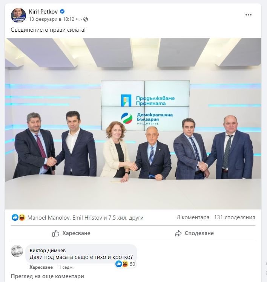Click the blue verified badge beside Kiril Petkov

point(62,11)
